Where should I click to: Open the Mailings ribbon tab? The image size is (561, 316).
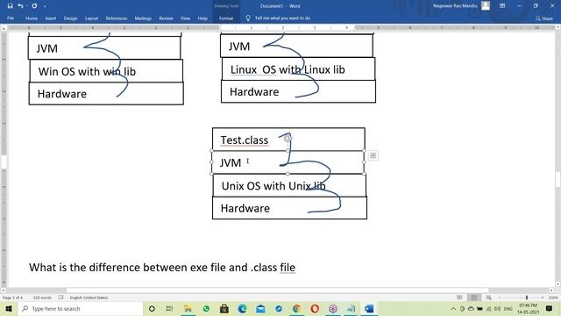point(143,18)
